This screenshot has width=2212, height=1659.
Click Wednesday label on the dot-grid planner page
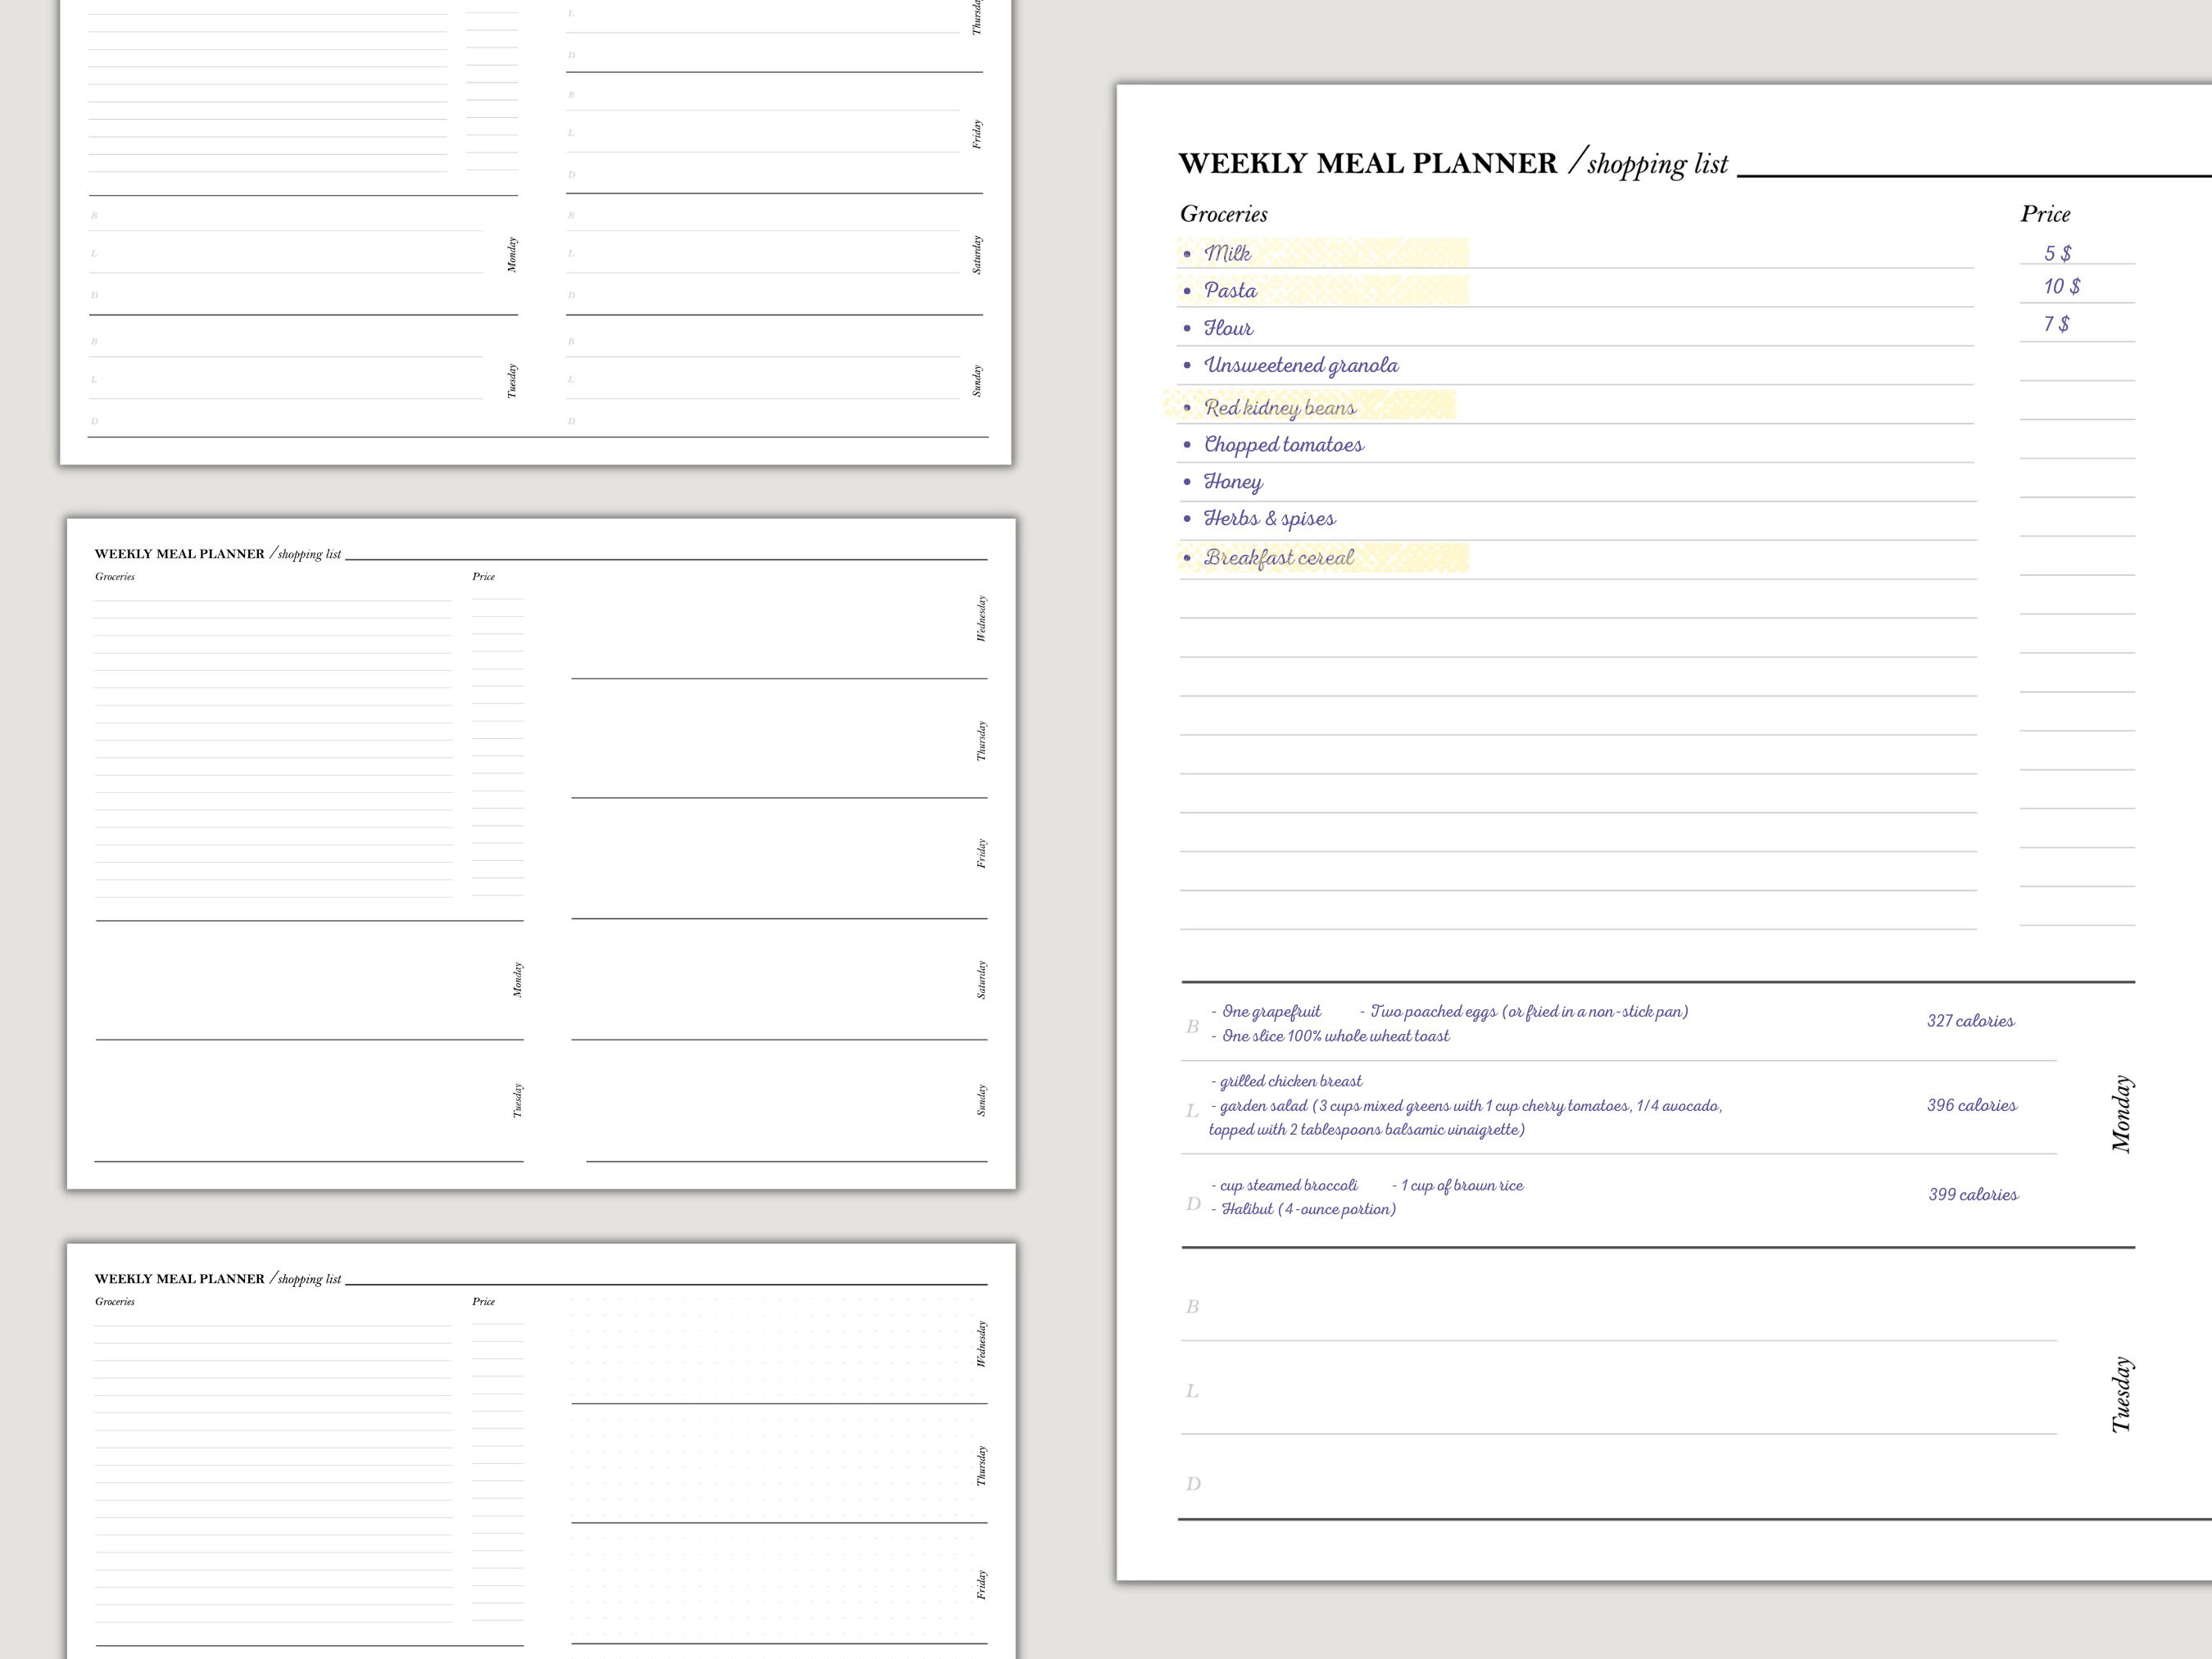pyautogui.click(x=981, y=1344)
